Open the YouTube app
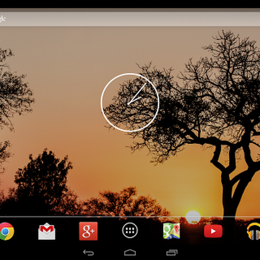 click(213, 231)
